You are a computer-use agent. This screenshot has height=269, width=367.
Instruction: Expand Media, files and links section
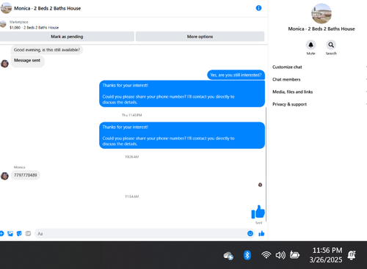319,92
